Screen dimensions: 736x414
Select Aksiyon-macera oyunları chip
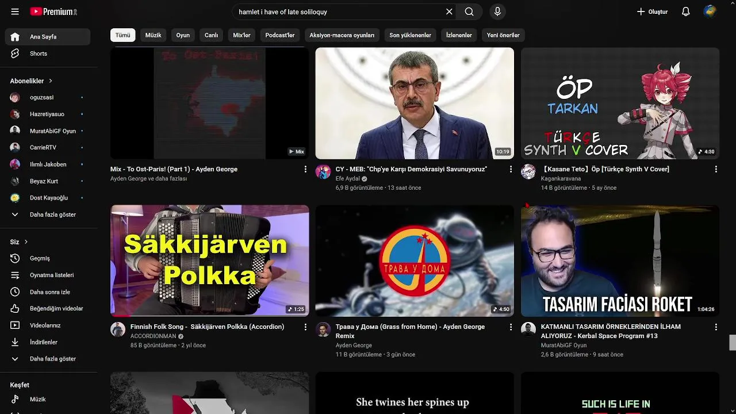point(342,35)
